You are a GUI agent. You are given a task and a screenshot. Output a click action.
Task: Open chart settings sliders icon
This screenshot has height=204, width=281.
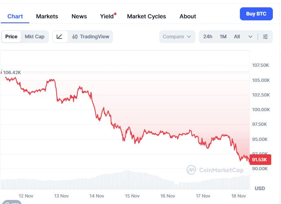tap(266, 37)
